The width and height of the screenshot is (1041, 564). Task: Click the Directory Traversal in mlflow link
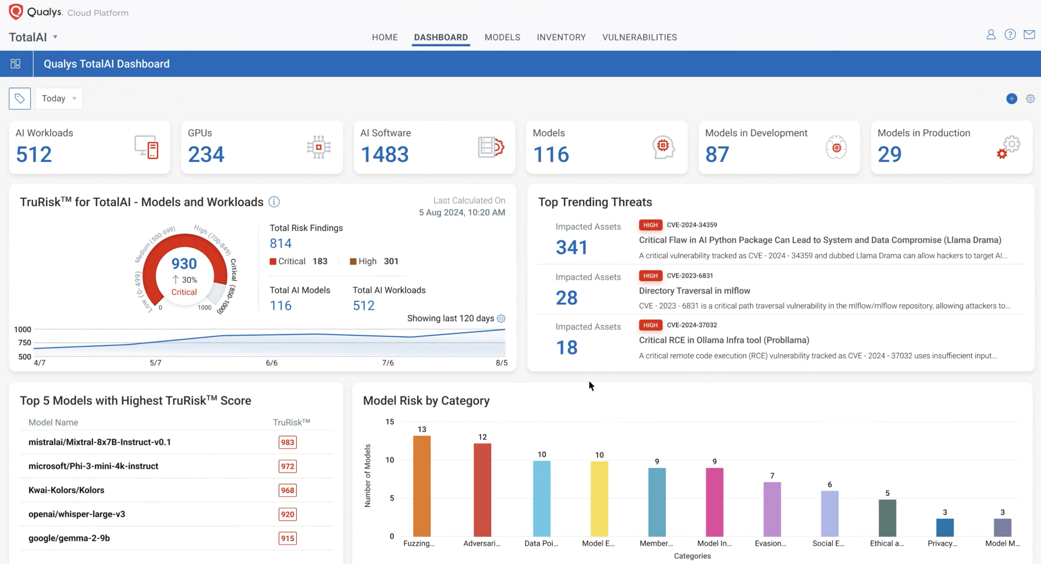coord(694,291)
